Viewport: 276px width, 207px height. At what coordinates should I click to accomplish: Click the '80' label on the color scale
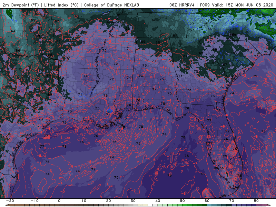point(256,201)
